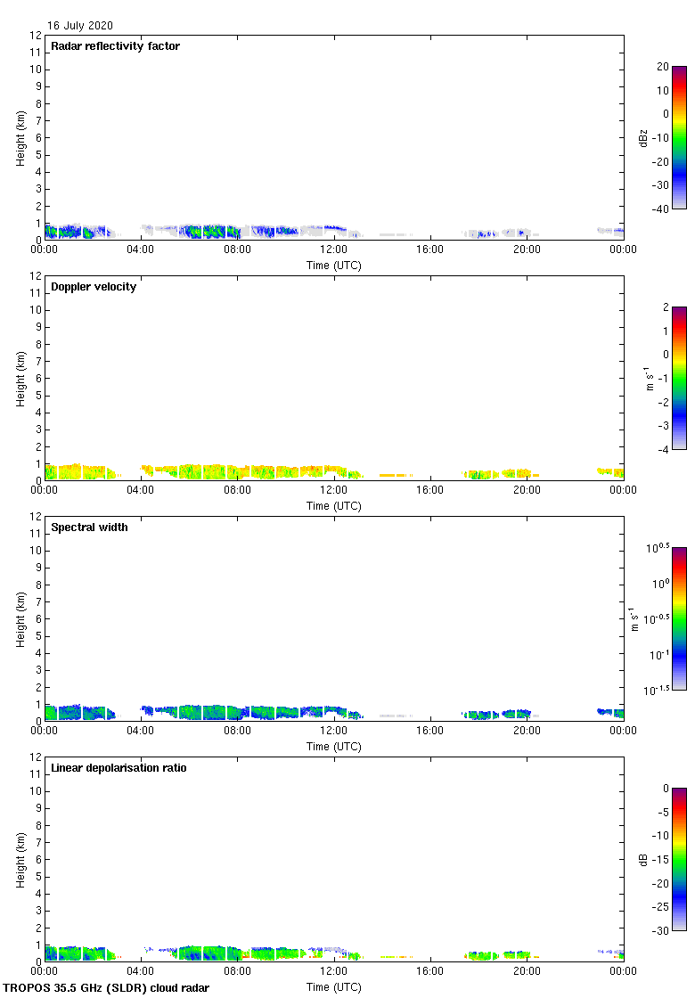Click the Doppler velocity color bar
The width and height of the screenshot is (695, 998).
point(678,378)
